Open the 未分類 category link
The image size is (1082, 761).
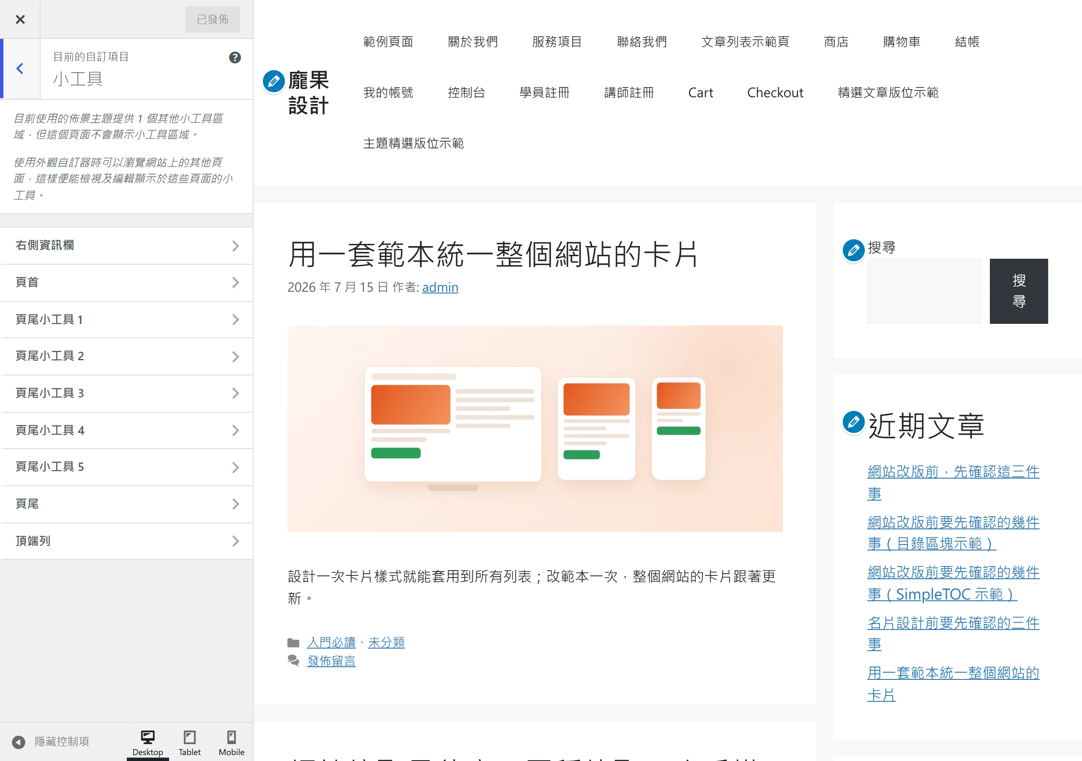tap(386, 642)
